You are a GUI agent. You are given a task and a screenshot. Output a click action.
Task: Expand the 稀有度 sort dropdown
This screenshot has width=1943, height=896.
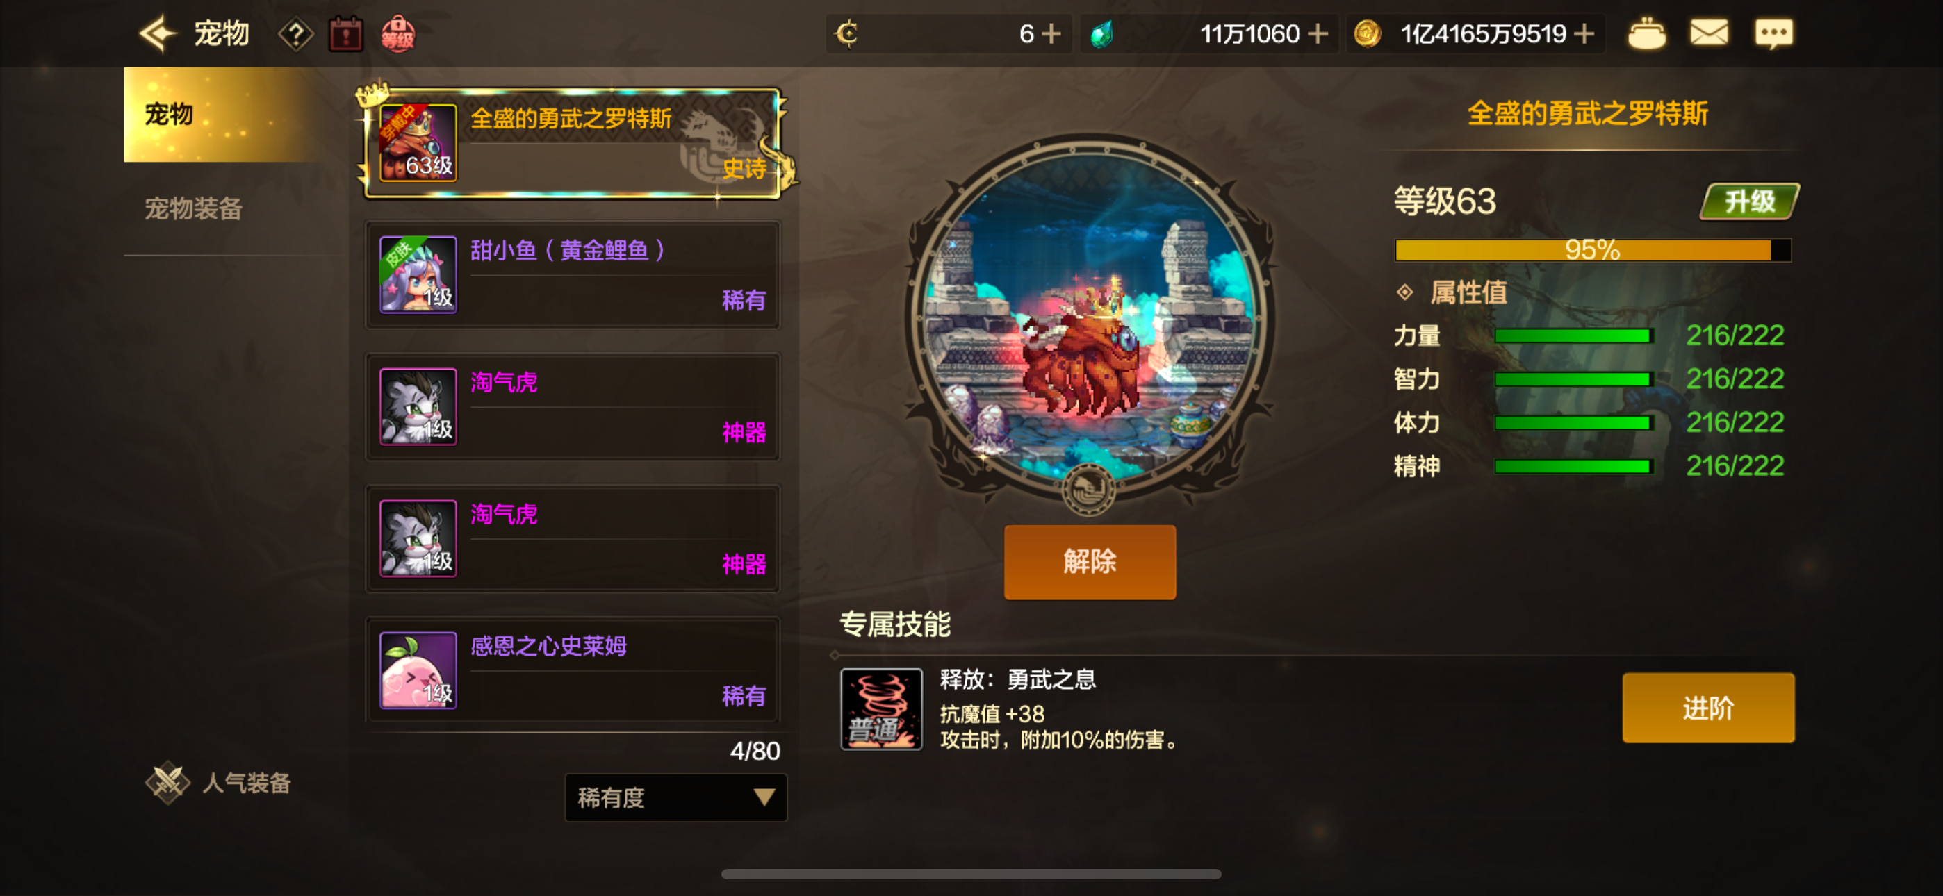[x=676, y=797]
